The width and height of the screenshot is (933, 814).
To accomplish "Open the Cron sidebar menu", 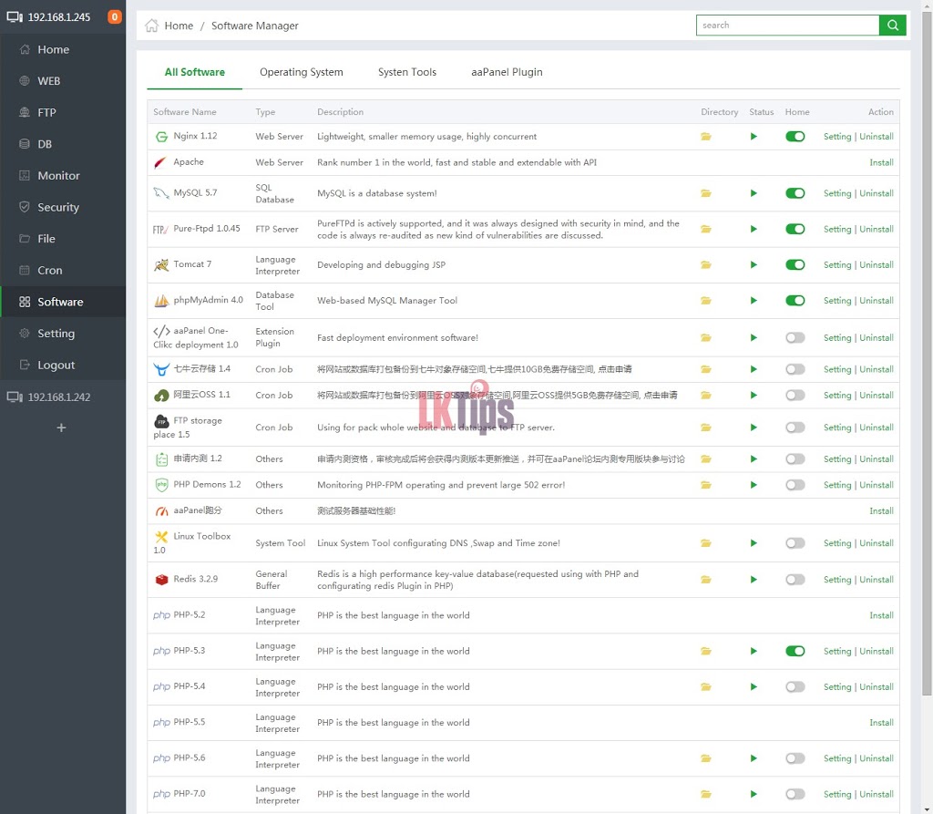I will tap(63, 271).
